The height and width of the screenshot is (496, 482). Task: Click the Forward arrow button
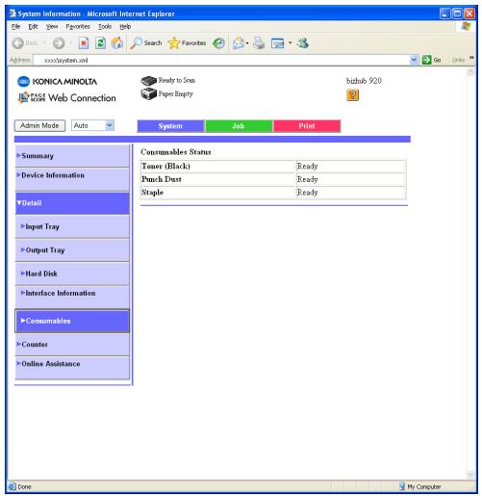pos(59,43)
